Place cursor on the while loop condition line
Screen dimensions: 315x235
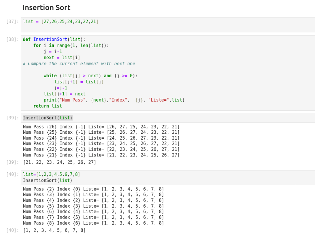pos(90,76)
